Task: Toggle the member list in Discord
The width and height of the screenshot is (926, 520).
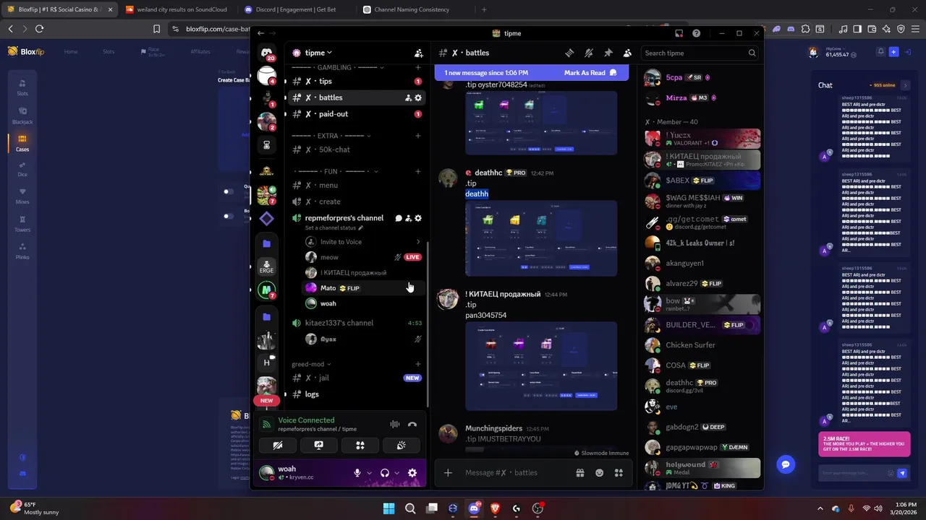Action: tap(627, 53)
